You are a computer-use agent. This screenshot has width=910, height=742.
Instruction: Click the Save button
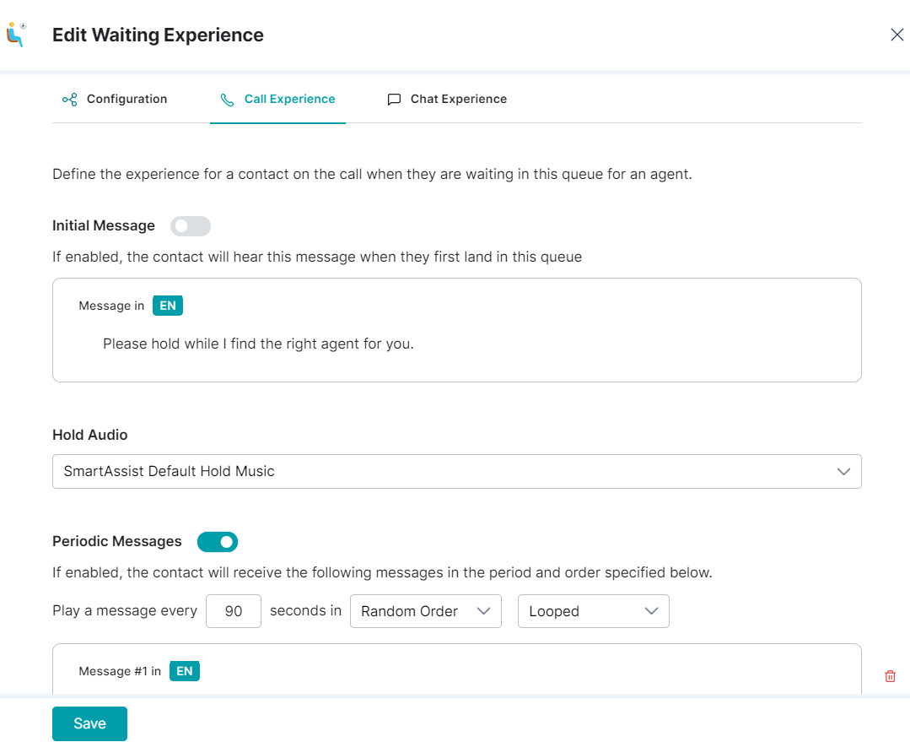pos(90,723)
